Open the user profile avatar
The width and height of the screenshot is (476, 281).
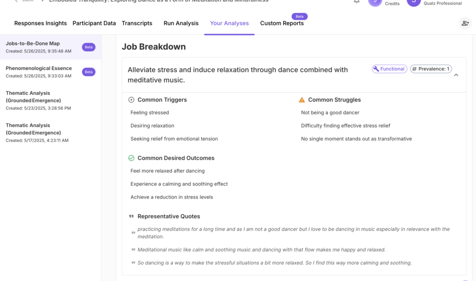(x=413, y=2)
